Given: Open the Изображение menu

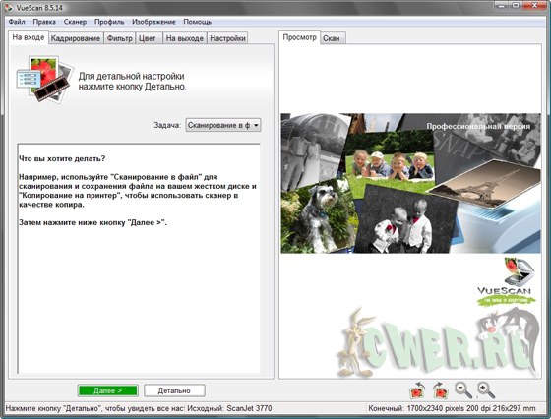Looking at the screenshot, I should 153,22.
